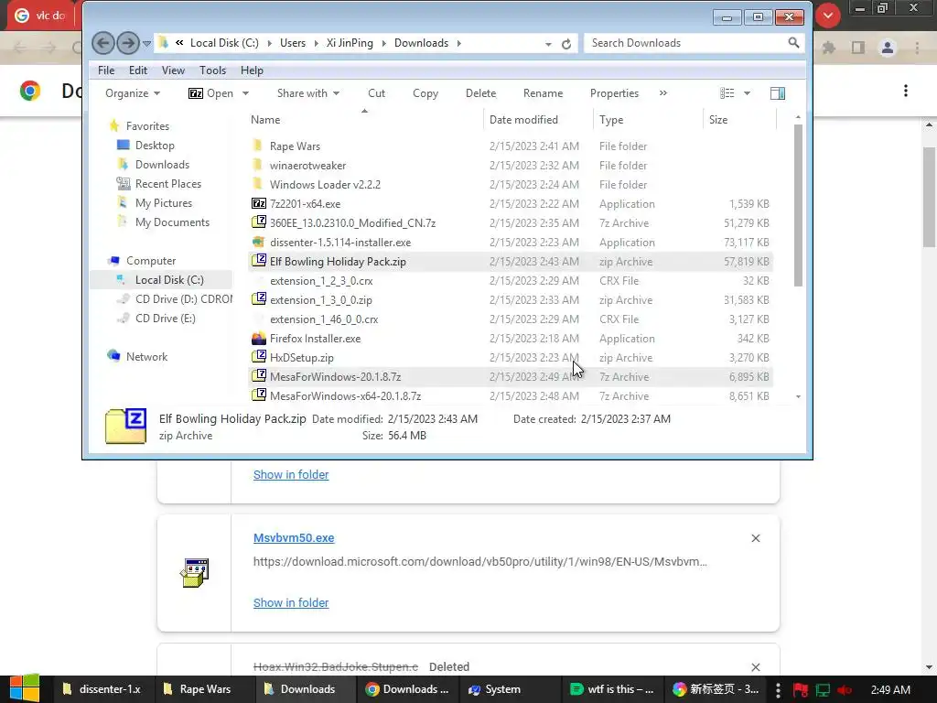Select CD Drive (E:) in navigation pane
The image size is (937, 703).
[165, 318]
